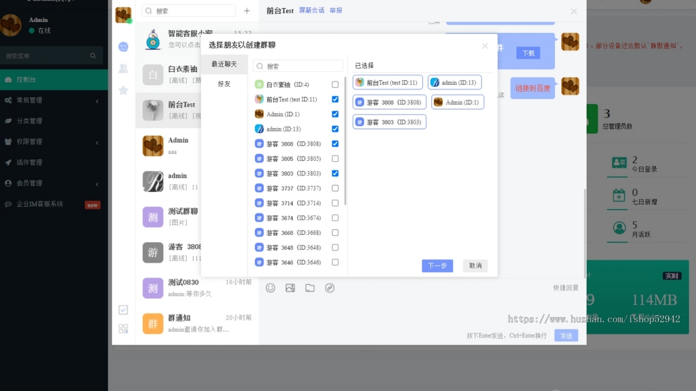Image resolution: width=696 pixels, height=391 pixels.
Task: Click the 下一步 button
Action: pos(437,266)
